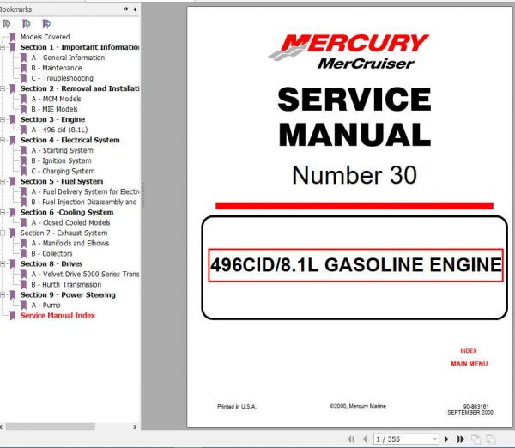
Task: Go to the first page
Action: tap(351, 439)
